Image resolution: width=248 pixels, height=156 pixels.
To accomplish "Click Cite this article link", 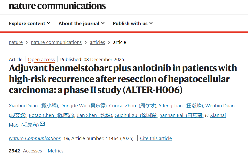I will click(x=156, y=138).
